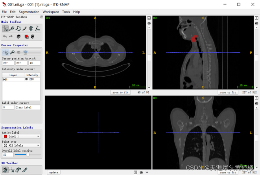Select the Paintbrush tool in Main Toolbar
Viewport: 260px width, 175px height.
pos(24,28)
